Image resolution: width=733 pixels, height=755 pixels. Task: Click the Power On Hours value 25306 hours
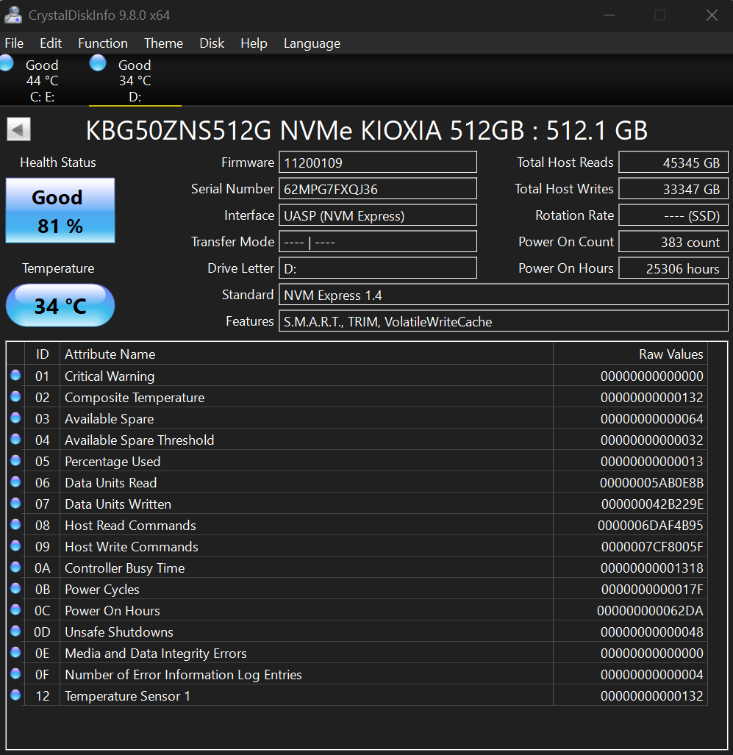[673, 268]
